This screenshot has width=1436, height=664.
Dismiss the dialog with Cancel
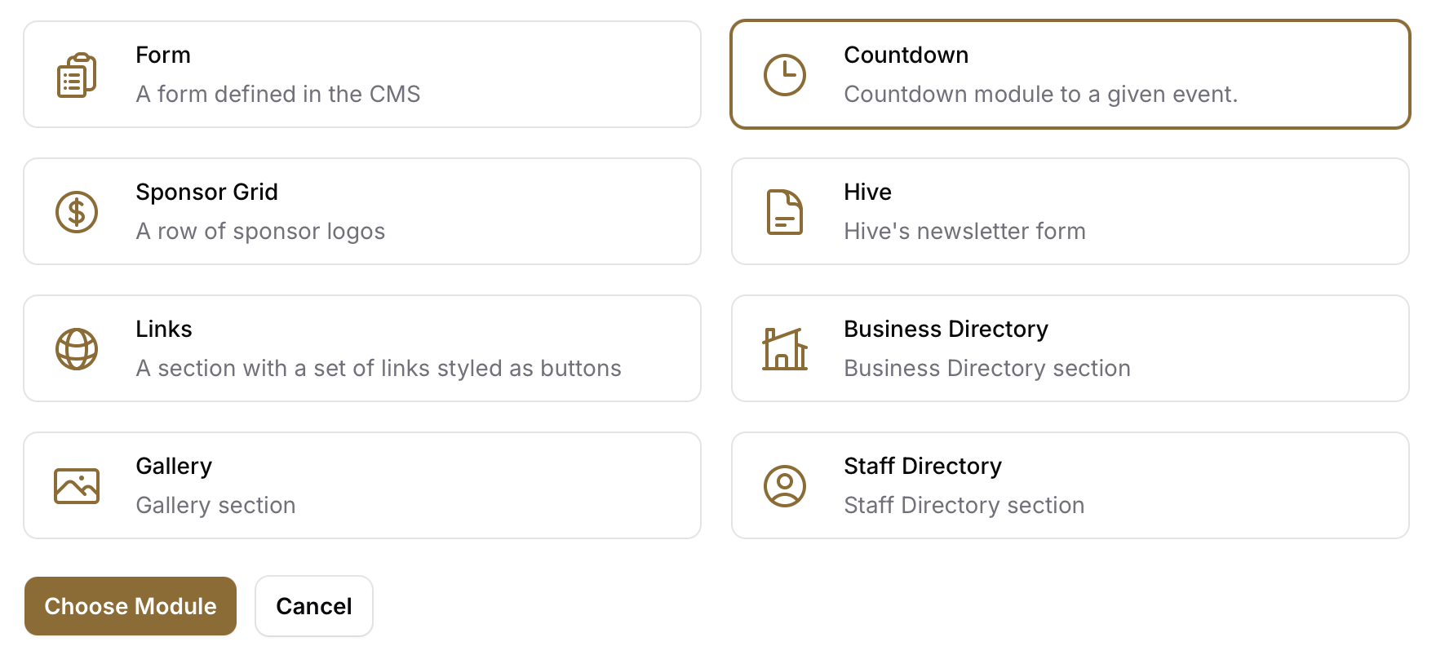[314, 606]
